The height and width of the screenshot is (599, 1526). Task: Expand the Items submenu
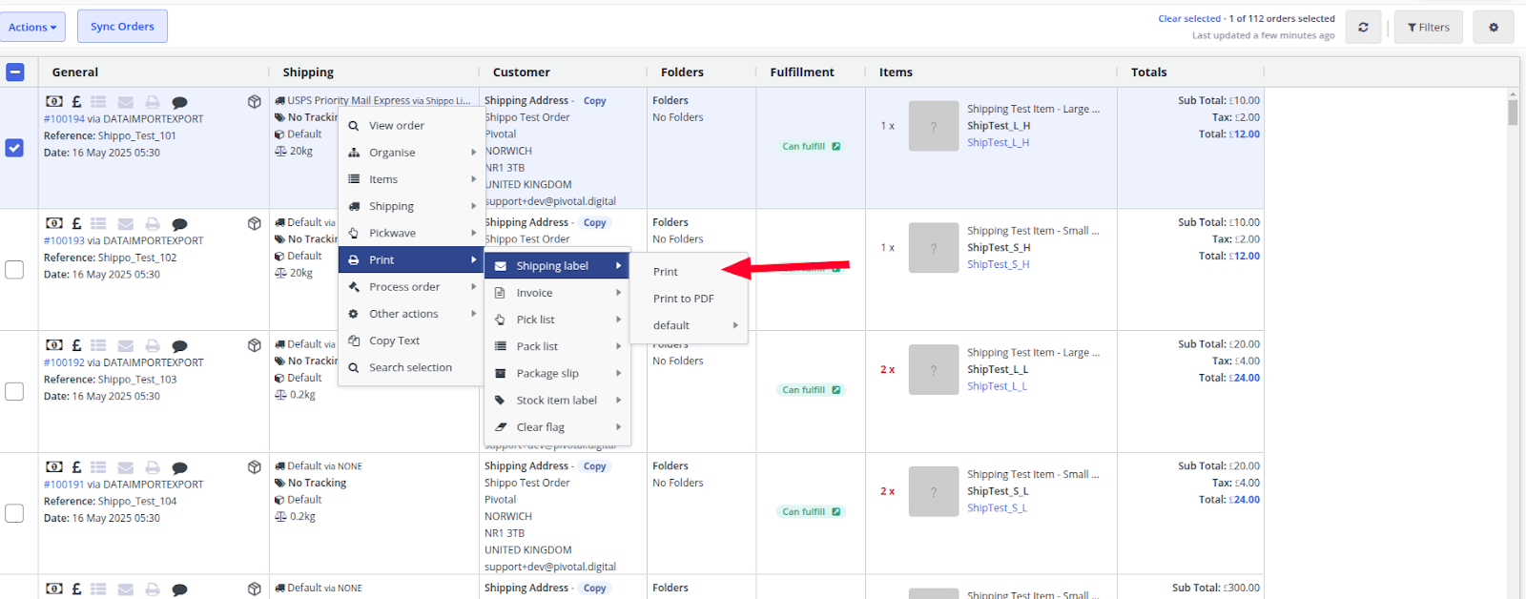(x=411, y=178)
